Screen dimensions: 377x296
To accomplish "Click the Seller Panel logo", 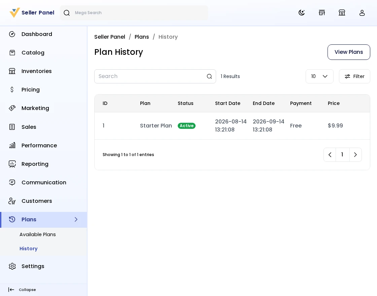I will tap(32, 13).
